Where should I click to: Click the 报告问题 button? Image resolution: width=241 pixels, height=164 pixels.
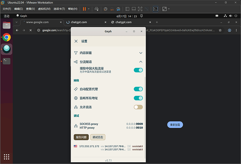tap(81, 137)
